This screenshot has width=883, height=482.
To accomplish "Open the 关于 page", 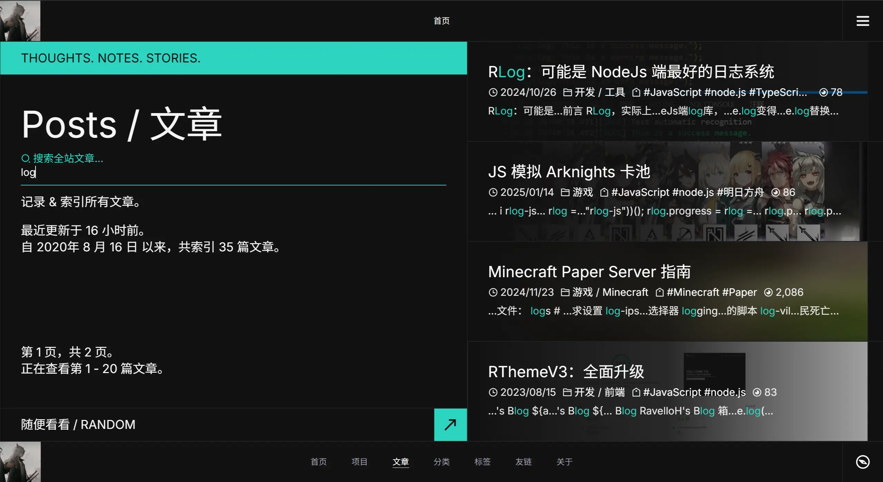I will (x=564, y=462).
